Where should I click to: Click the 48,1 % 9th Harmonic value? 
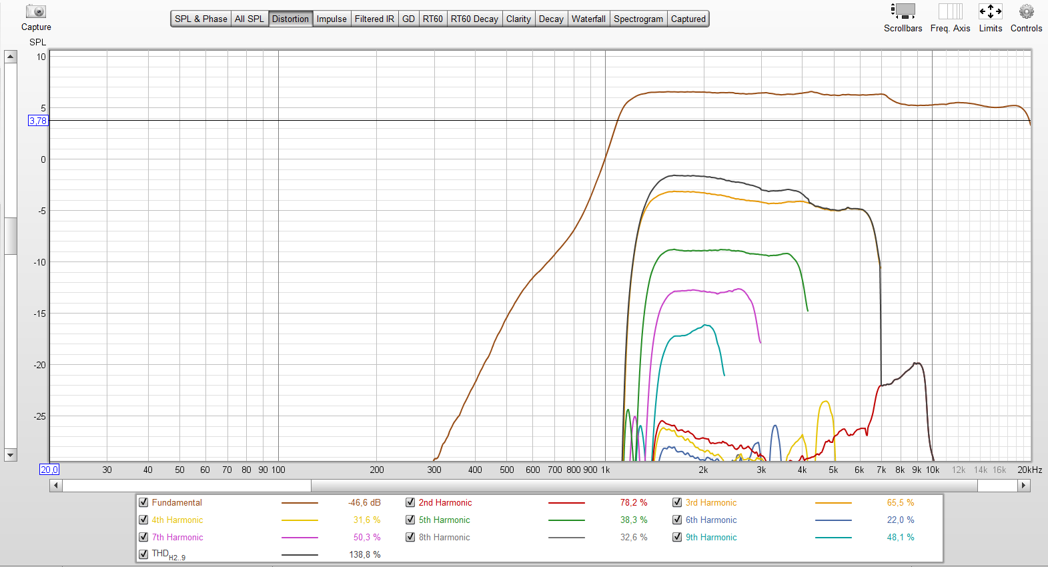click(x=901, y=537)
